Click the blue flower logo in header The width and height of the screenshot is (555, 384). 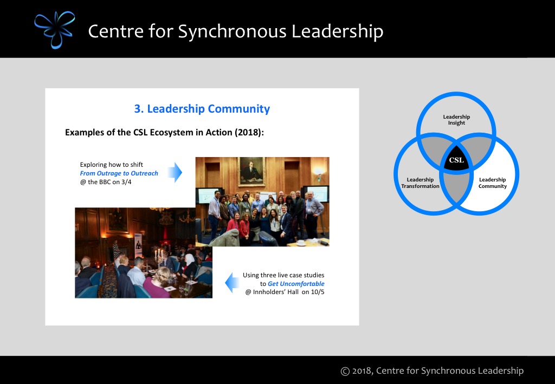(x=55, y=30)
